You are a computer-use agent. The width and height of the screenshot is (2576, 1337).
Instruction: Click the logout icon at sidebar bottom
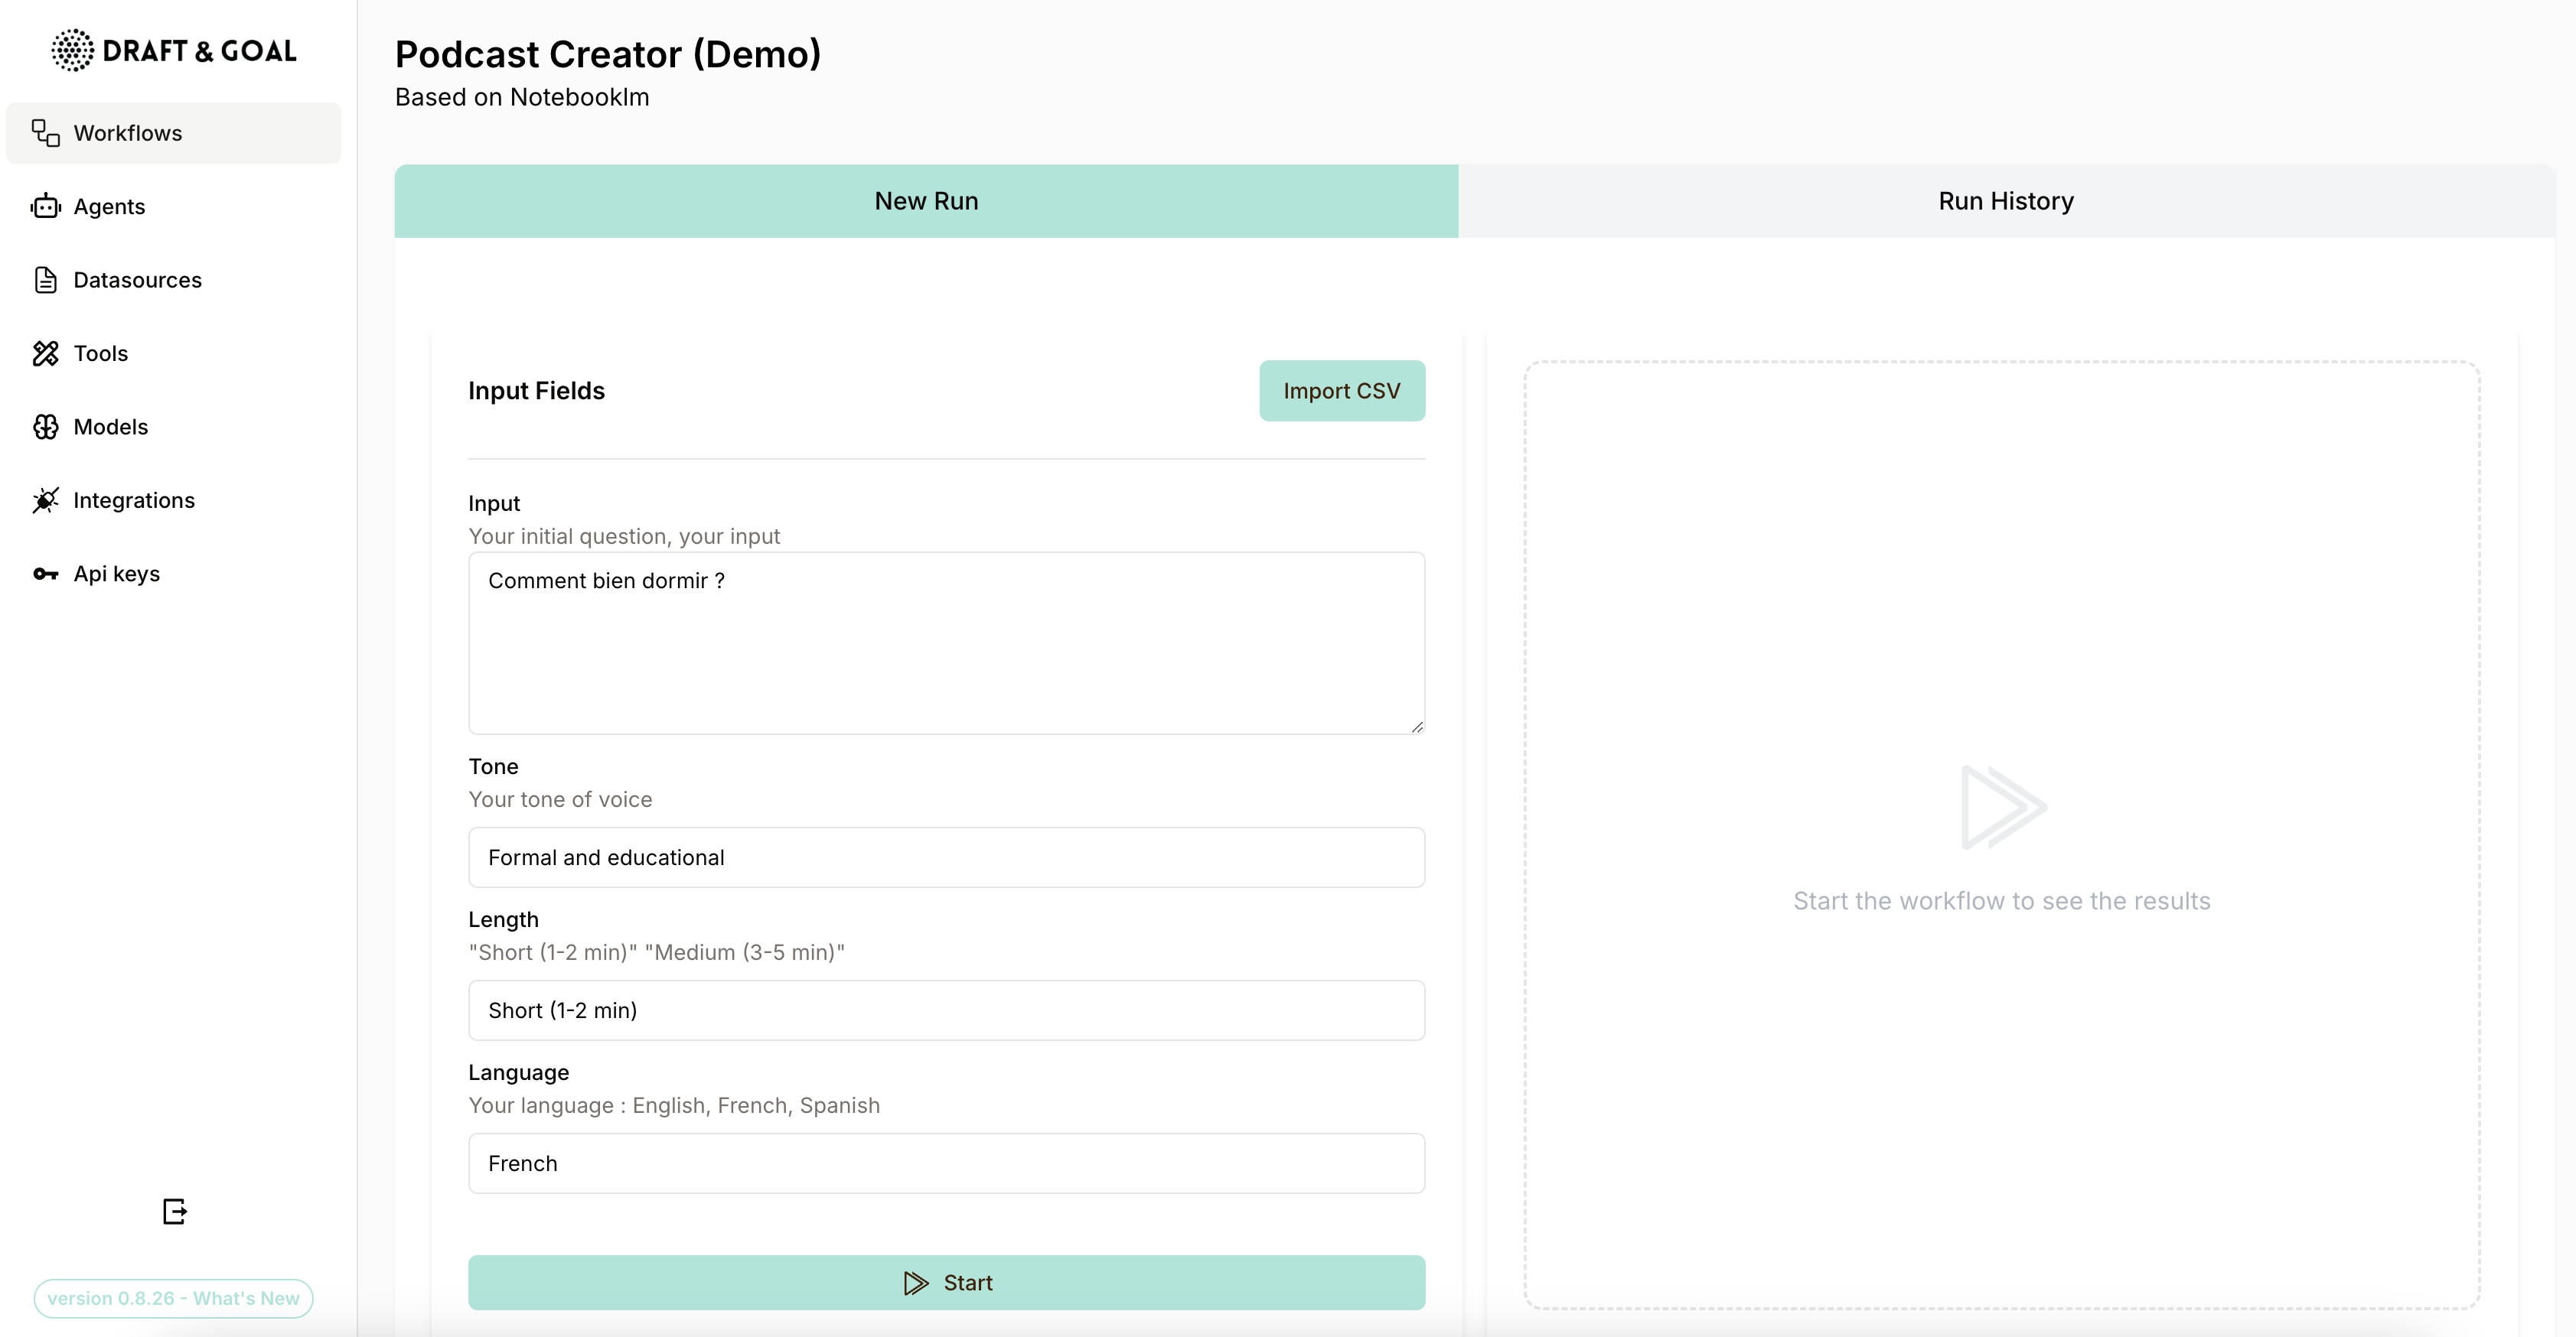coord(175,1211)
